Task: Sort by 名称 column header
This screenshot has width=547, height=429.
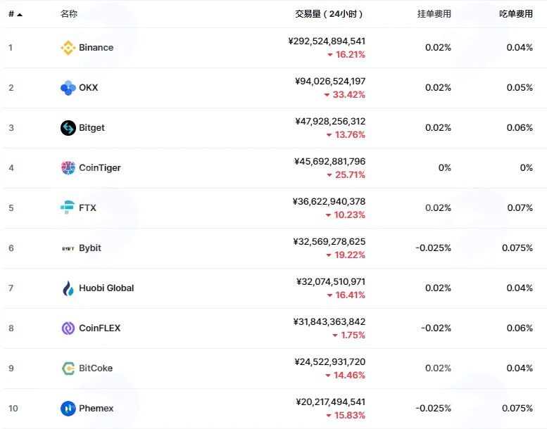Action: (69, 14)
